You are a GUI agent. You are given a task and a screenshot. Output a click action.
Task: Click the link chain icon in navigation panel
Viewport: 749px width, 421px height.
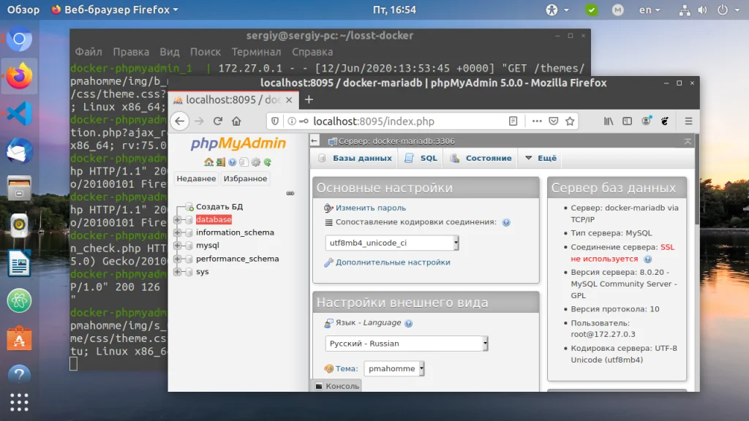pos(290,193)
